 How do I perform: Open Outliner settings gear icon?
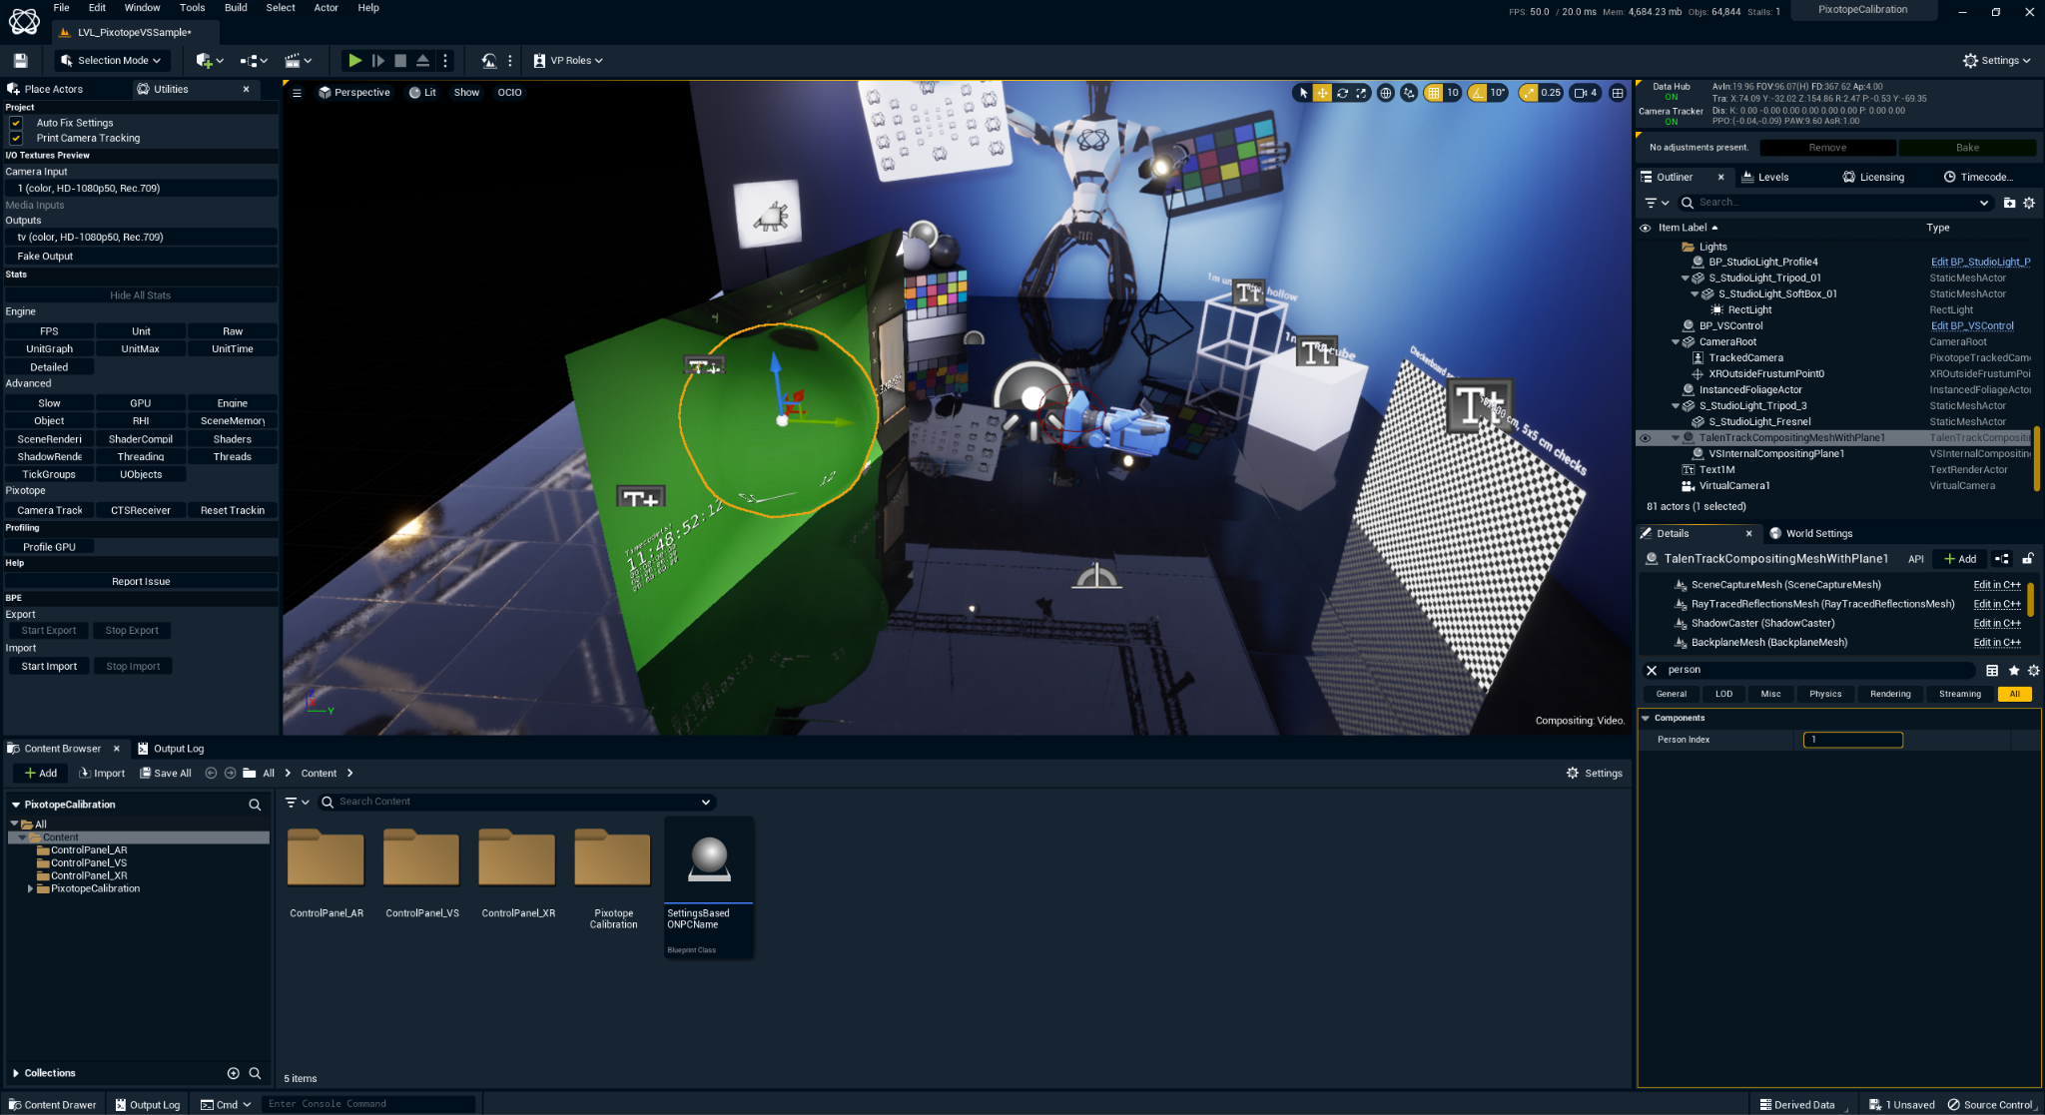(2029, 203)
